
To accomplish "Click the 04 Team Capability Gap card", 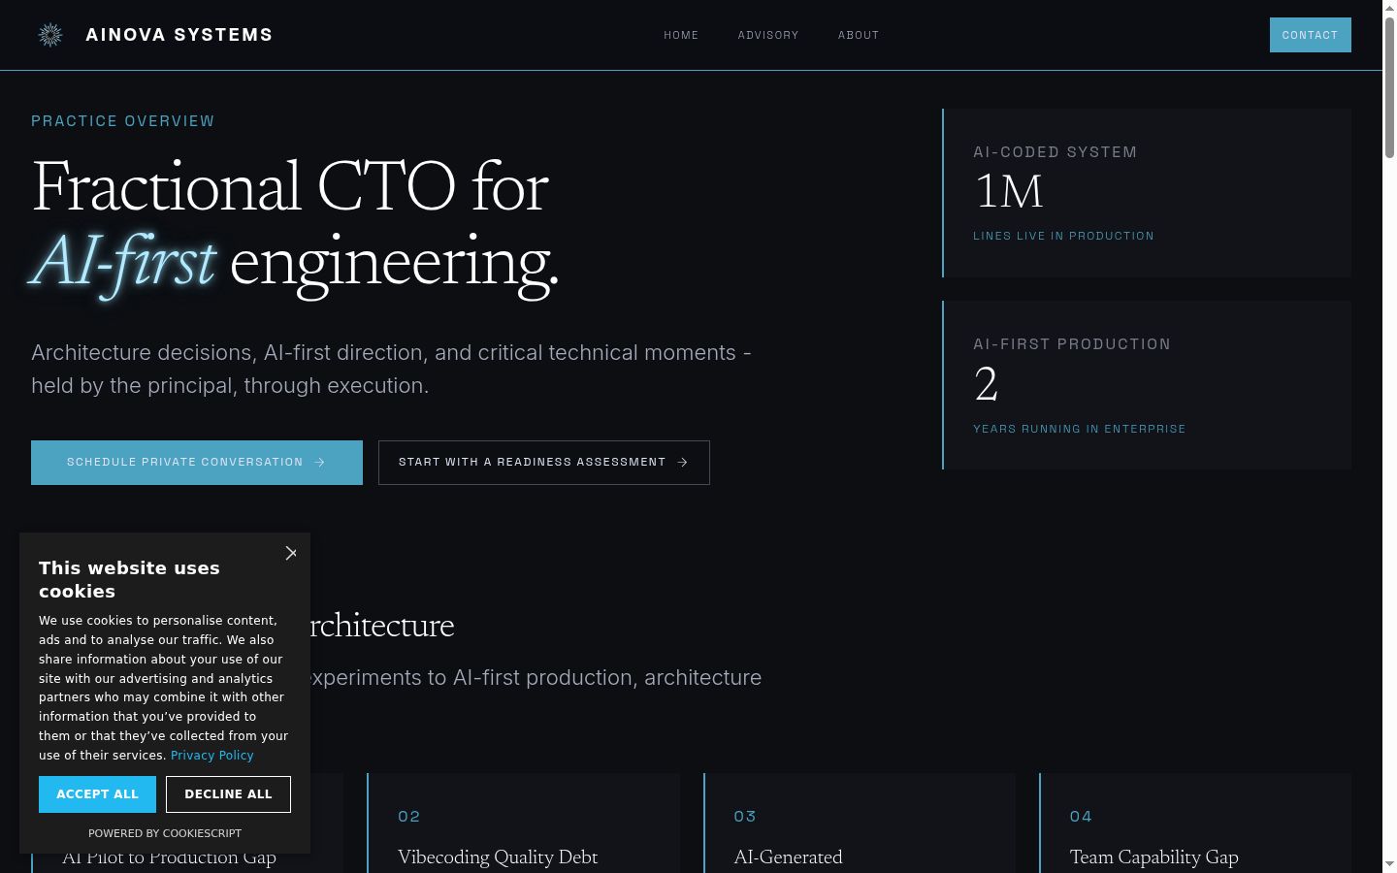I will pyautogui.click(x=1195, y=824).
